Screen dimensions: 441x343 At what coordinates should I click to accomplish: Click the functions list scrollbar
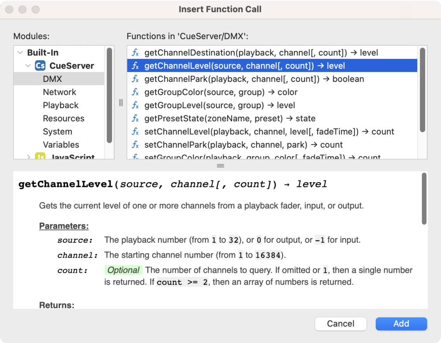point(422,90)
